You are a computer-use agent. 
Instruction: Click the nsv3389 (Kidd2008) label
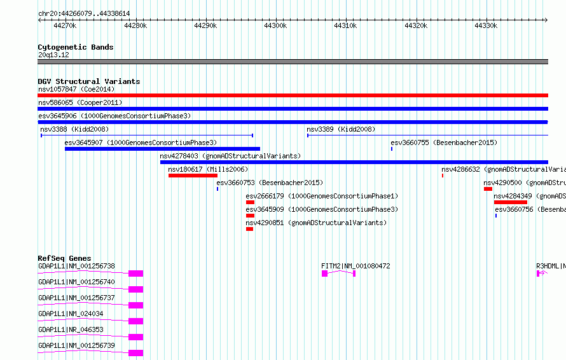click(x=341, y=129)
